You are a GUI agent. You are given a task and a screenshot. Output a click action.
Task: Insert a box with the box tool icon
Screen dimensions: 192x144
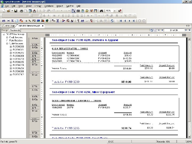click(34, 21)
